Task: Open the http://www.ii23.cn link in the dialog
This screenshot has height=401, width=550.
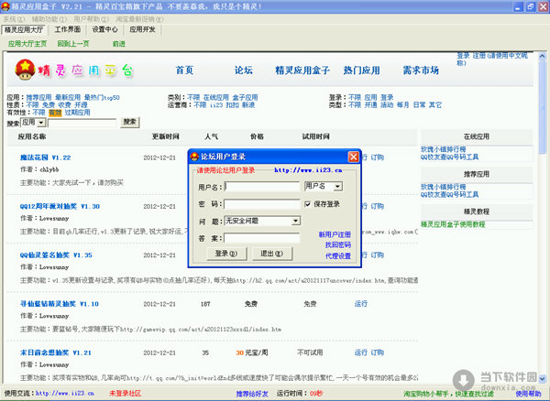Action: pos(308,170)
